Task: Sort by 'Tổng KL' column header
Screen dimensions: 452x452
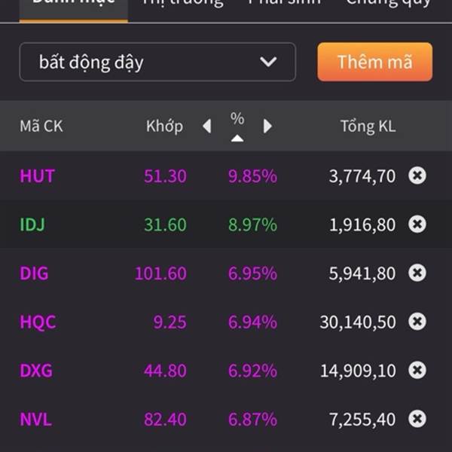Action: click(x=368, y=127)
